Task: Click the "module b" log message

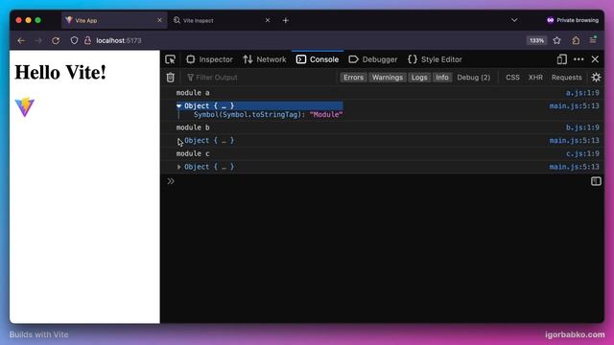Action: point(193,127)
